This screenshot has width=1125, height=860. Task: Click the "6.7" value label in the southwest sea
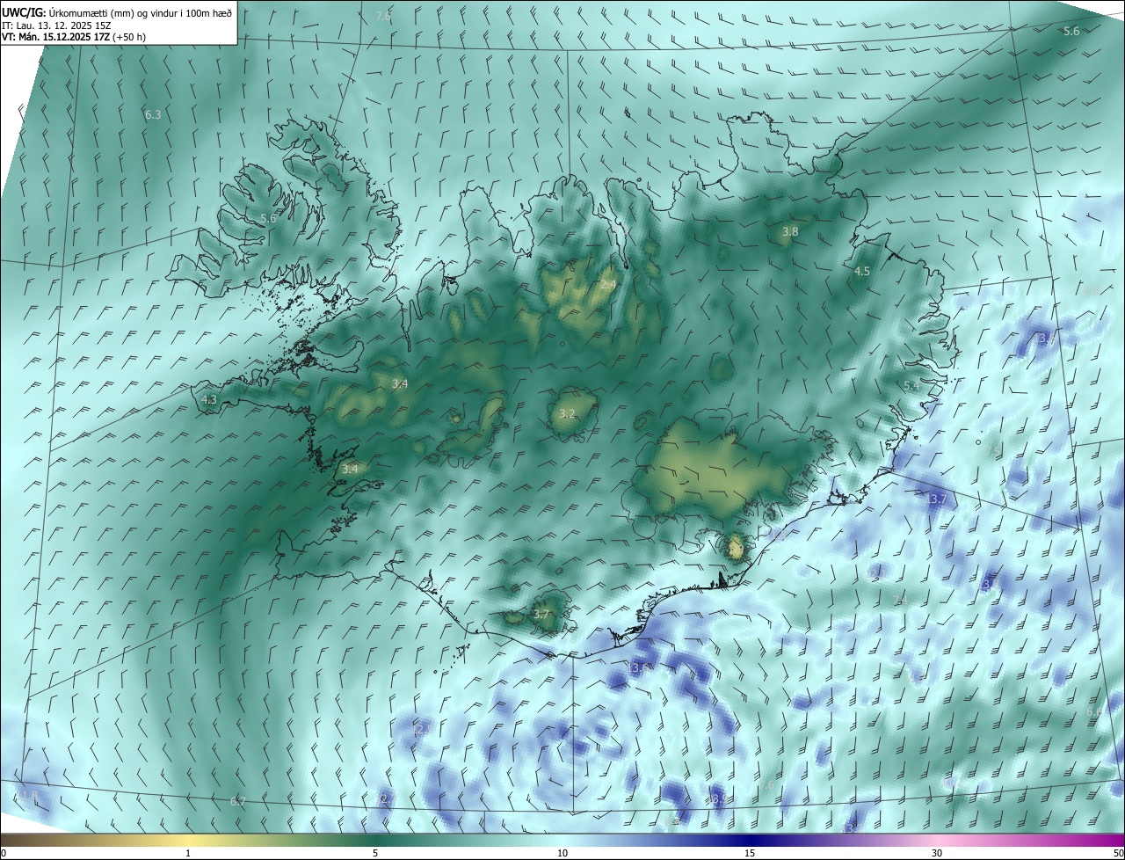238,801
